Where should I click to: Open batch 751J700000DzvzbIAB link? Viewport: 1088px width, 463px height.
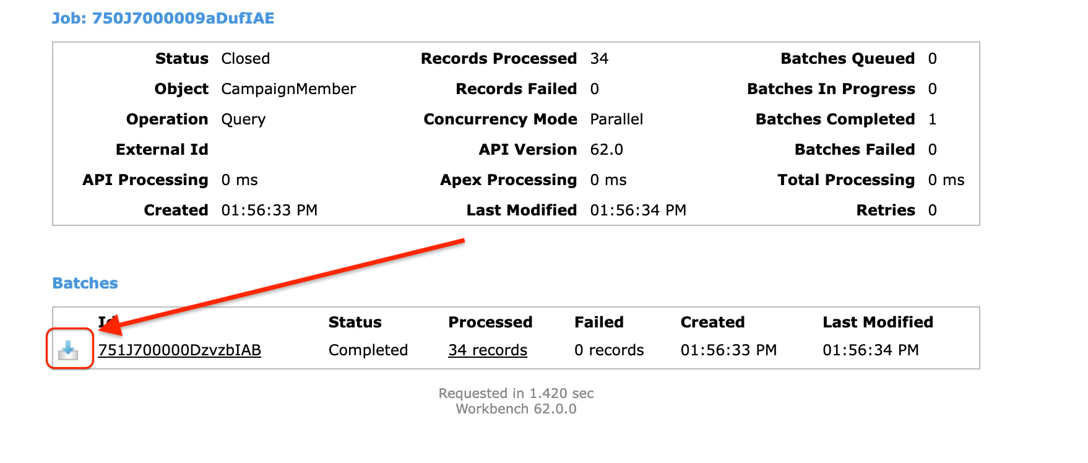point(179,350)
